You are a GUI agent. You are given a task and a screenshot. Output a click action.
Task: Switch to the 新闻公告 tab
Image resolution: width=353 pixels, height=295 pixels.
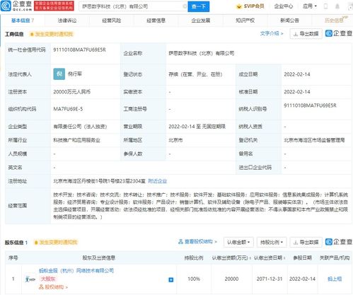(x=289, y=21)
